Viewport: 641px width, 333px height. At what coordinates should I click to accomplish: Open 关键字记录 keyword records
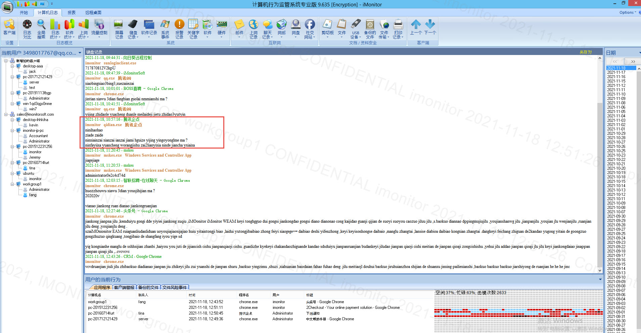pyautogui.click(x=193, y=29)
